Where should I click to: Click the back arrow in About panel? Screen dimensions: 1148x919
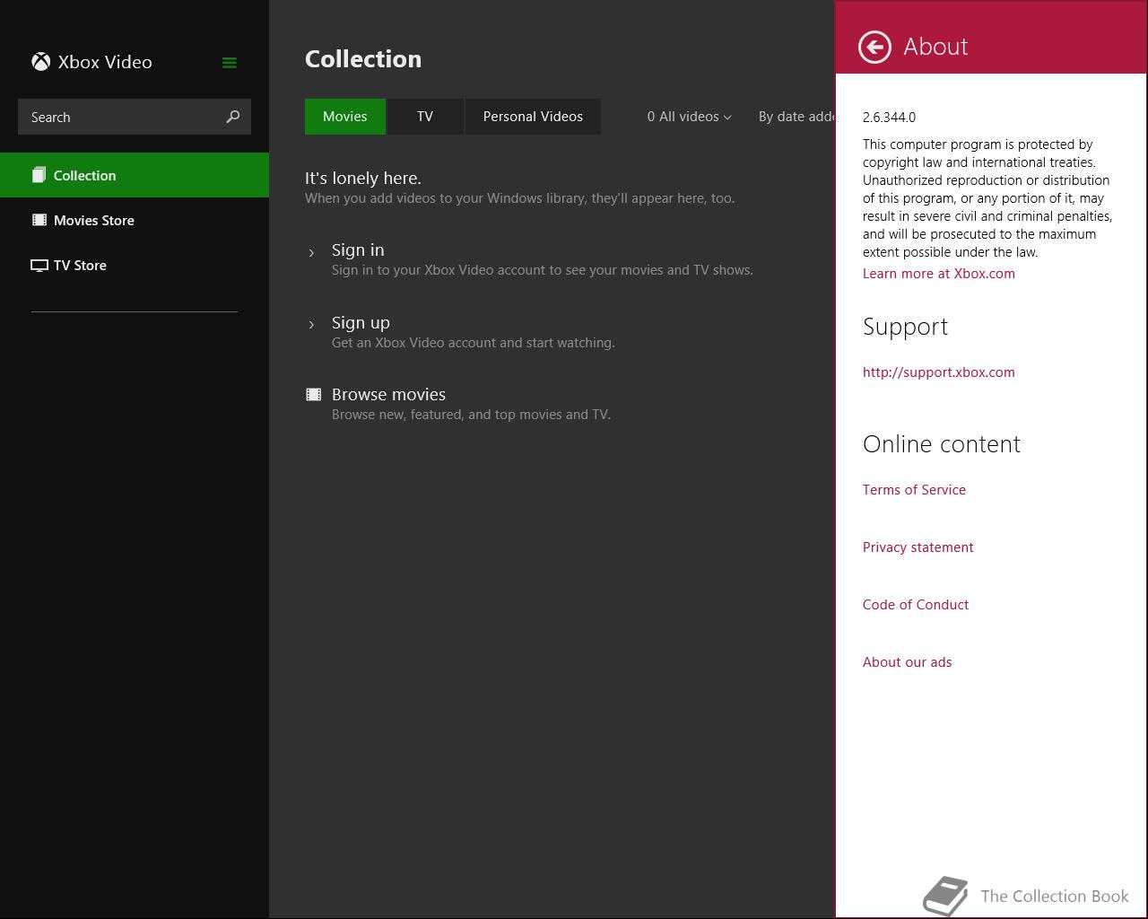(874, 47)
